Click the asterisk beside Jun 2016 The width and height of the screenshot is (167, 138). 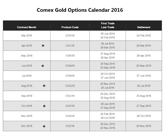43,66
